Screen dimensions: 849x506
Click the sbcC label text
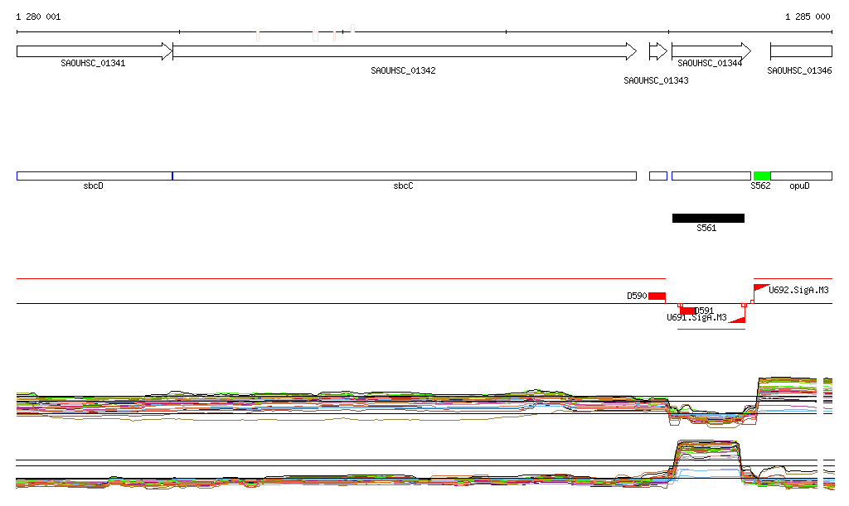403,186
